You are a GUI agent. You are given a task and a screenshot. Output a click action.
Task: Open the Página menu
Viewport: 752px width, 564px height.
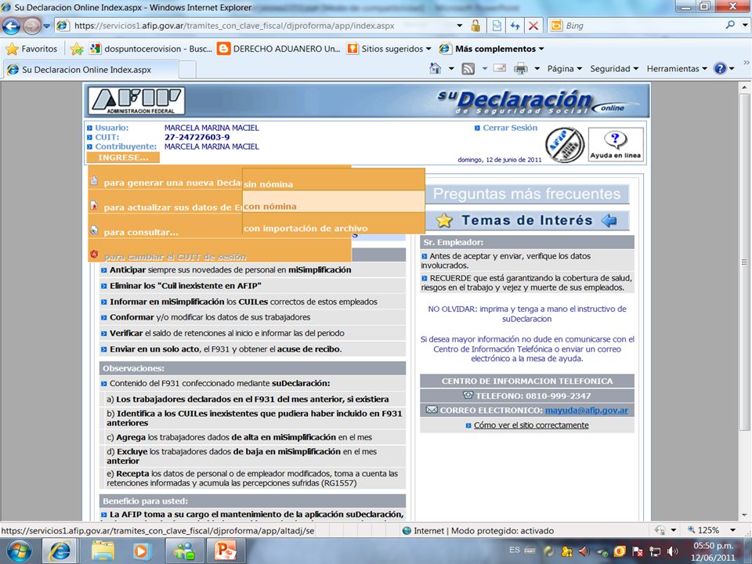[x=565, y=69]
